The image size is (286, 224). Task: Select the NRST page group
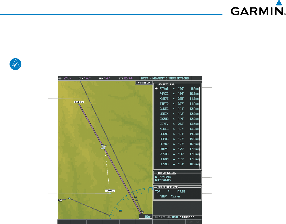tap(175, 217)
